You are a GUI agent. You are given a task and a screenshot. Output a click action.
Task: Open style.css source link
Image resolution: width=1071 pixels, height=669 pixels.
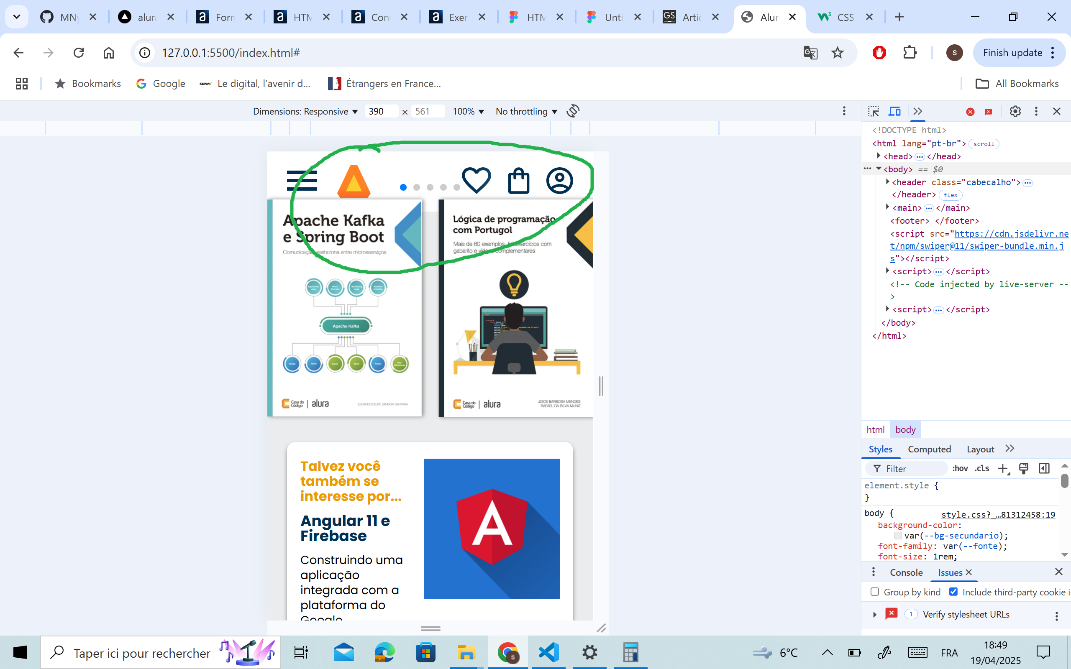tap(998, 515)
